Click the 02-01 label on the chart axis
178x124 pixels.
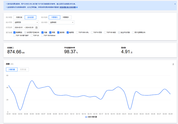(9, 114)
